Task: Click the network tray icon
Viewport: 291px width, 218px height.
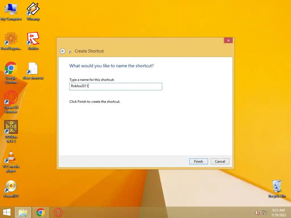Action: click(264, 212)
